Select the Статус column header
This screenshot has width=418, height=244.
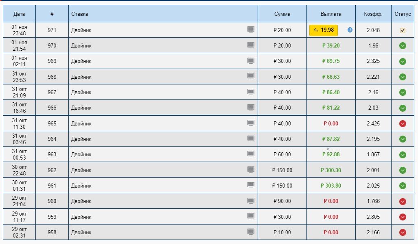[x=403, y=14]
